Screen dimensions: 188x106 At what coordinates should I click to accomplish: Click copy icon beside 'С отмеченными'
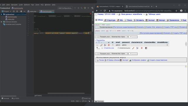(x=137, y=48)
